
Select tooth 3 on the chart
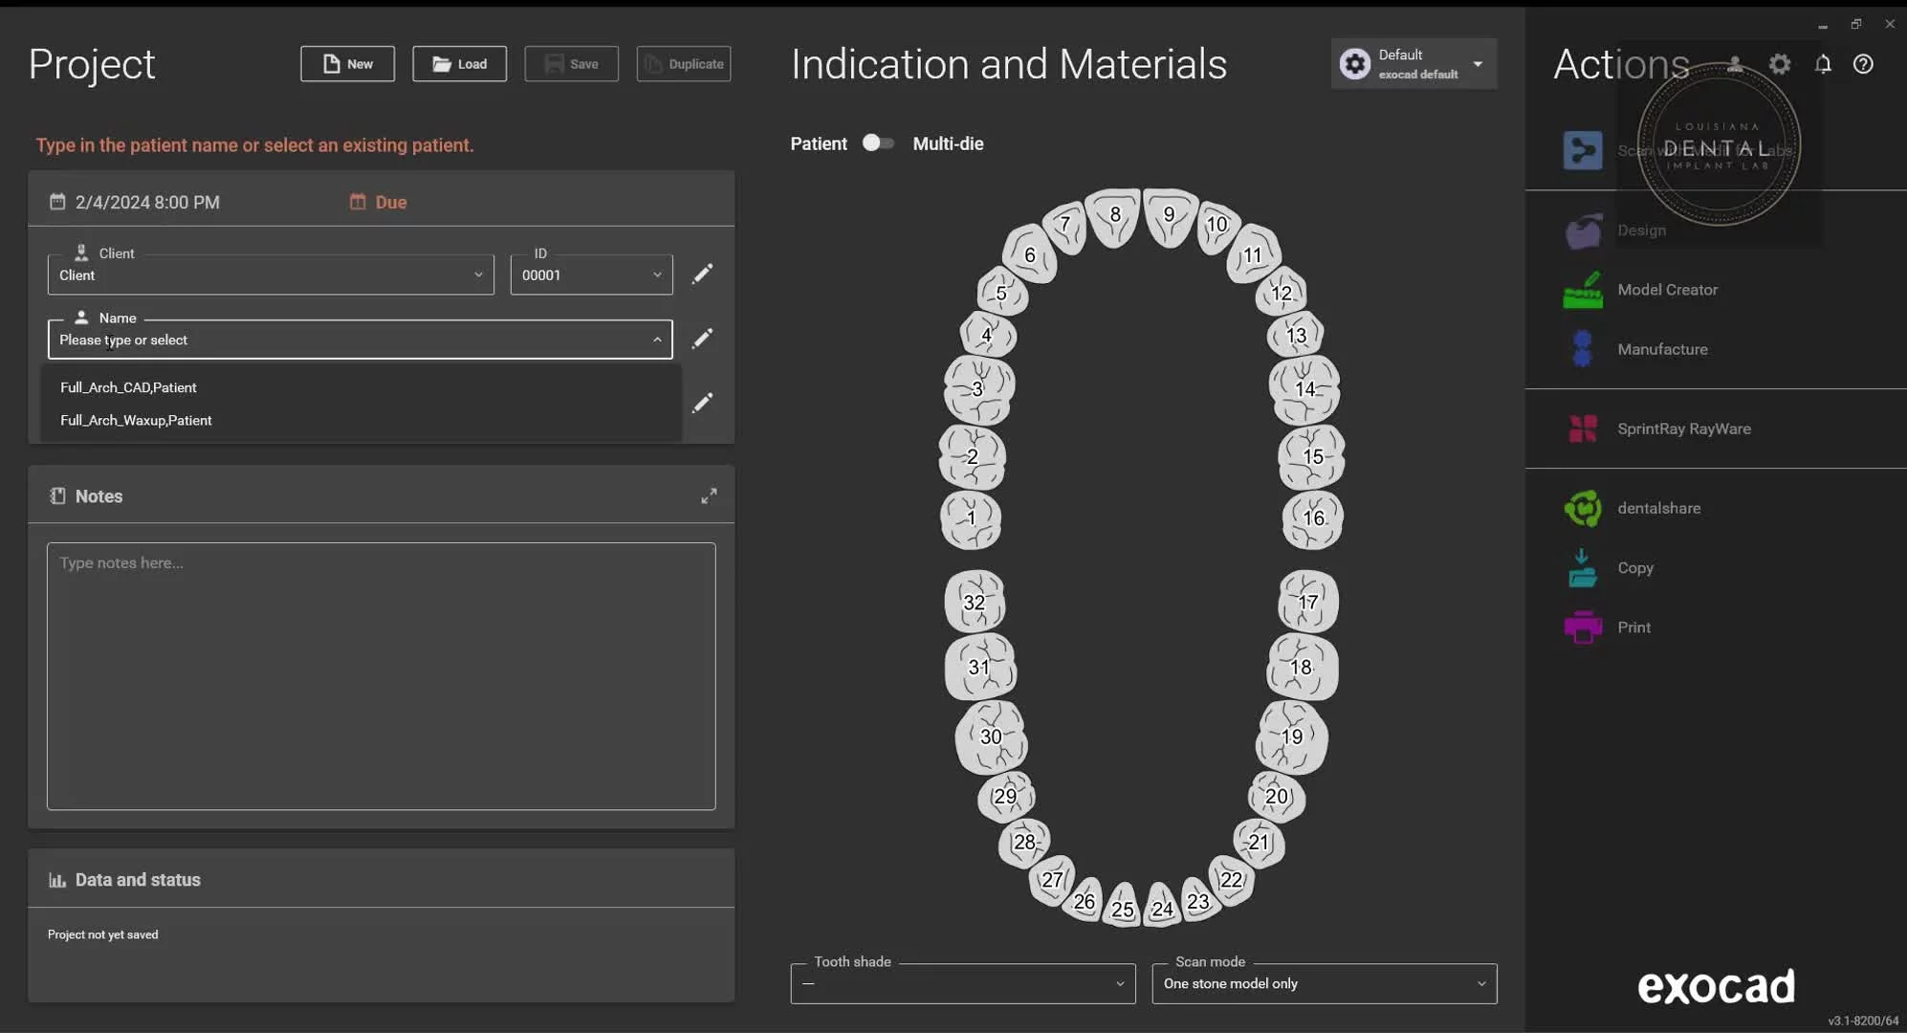tap(978, 389)
